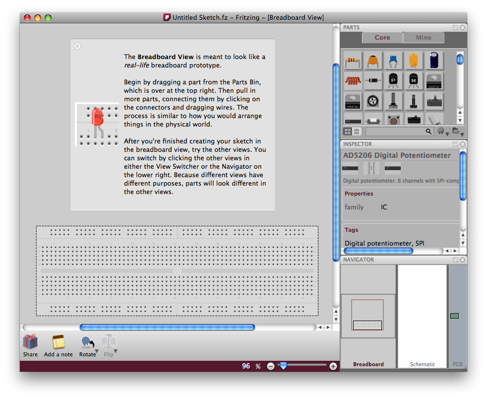Float the Navigator panel

(x=455, y=260)
